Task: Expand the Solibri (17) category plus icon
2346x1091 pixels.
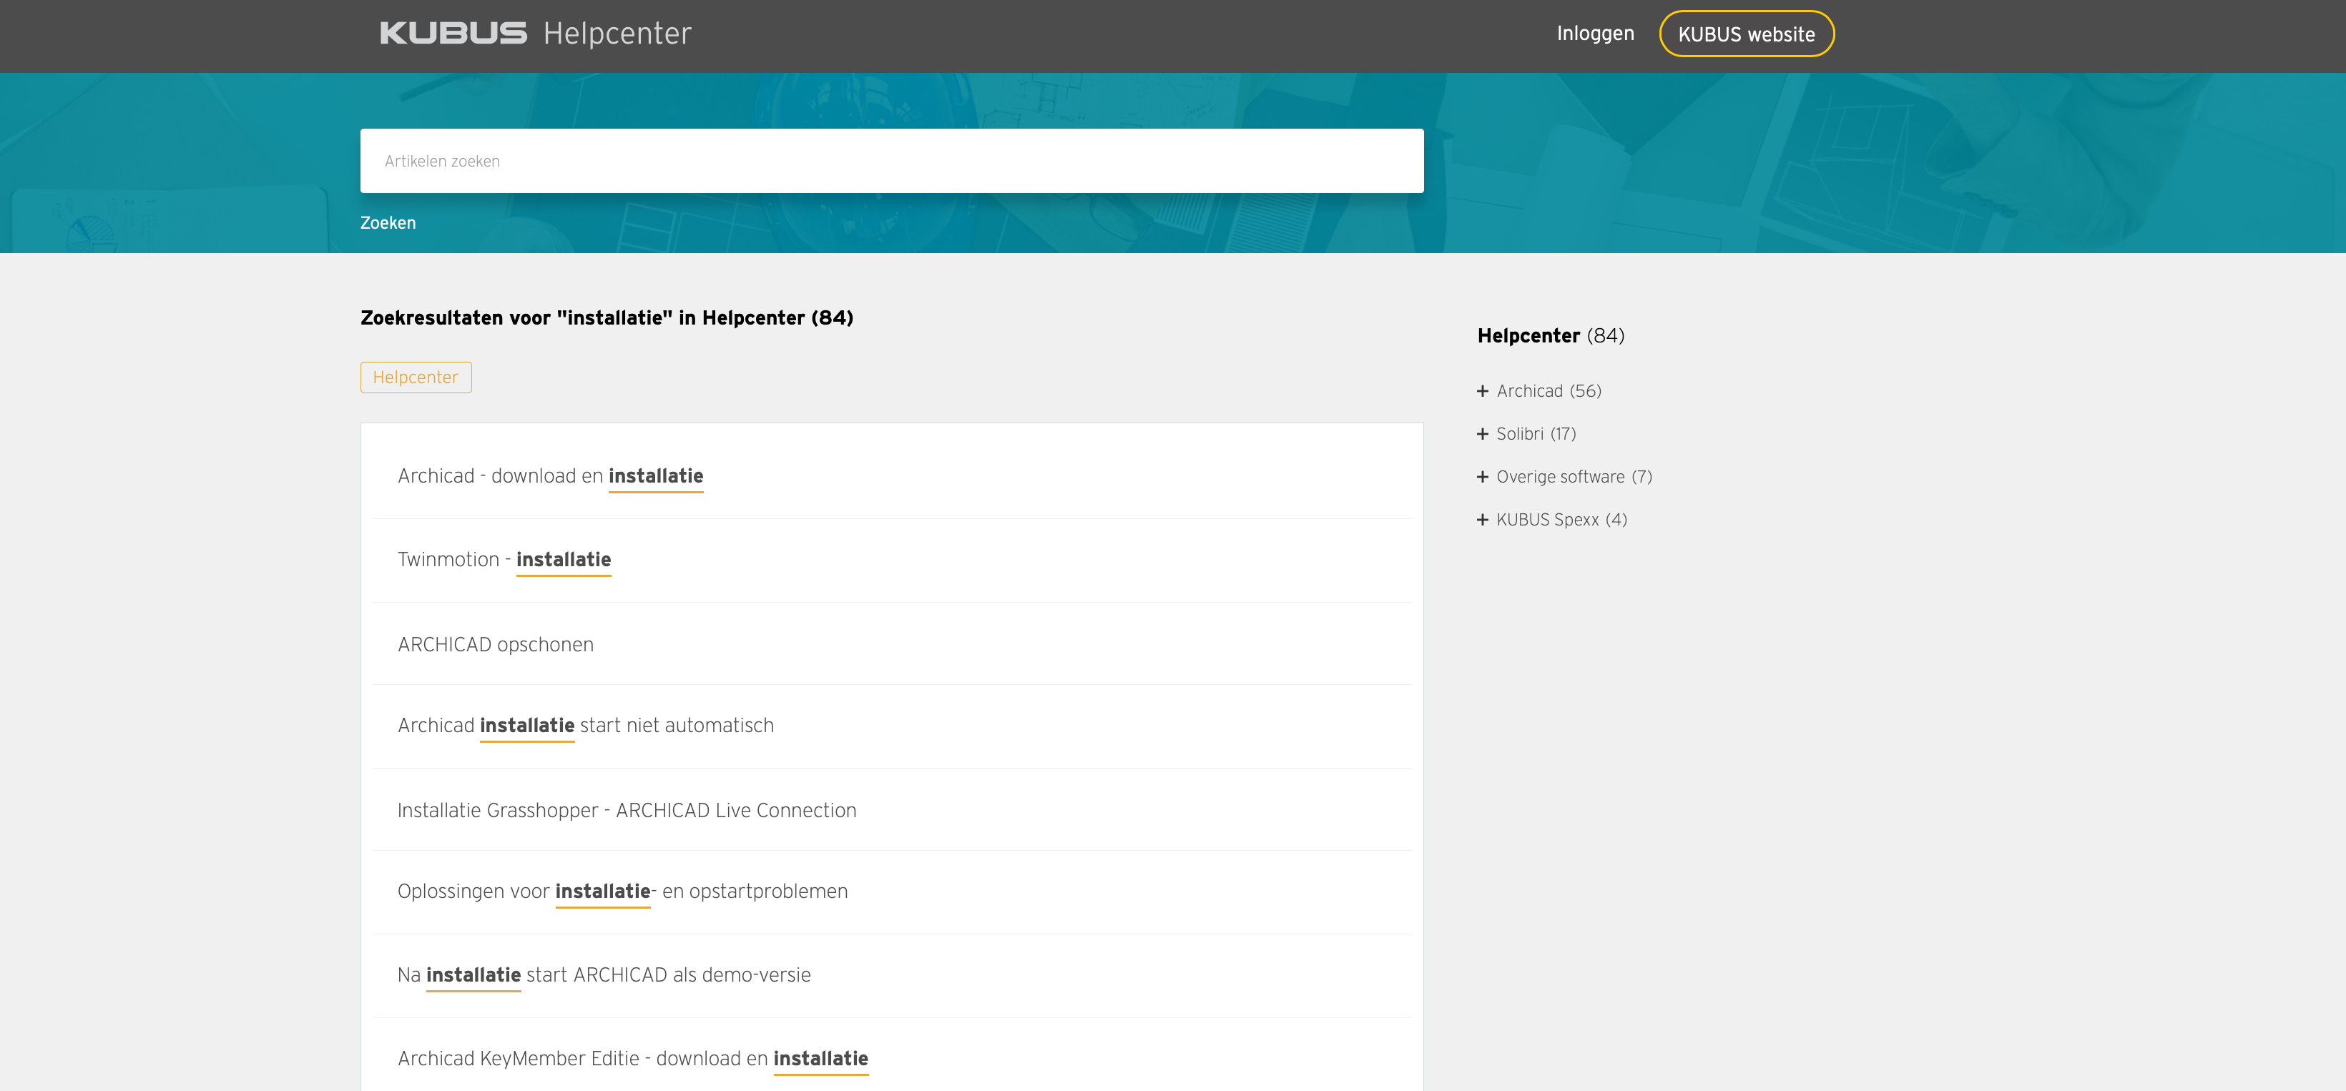Action: (1483, 435)
